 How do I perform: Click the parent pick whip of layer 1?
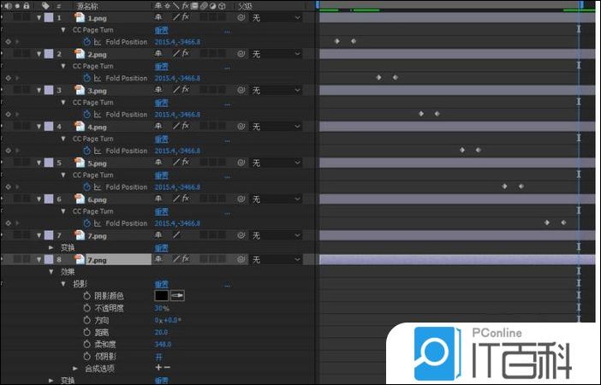pos(241,18)
